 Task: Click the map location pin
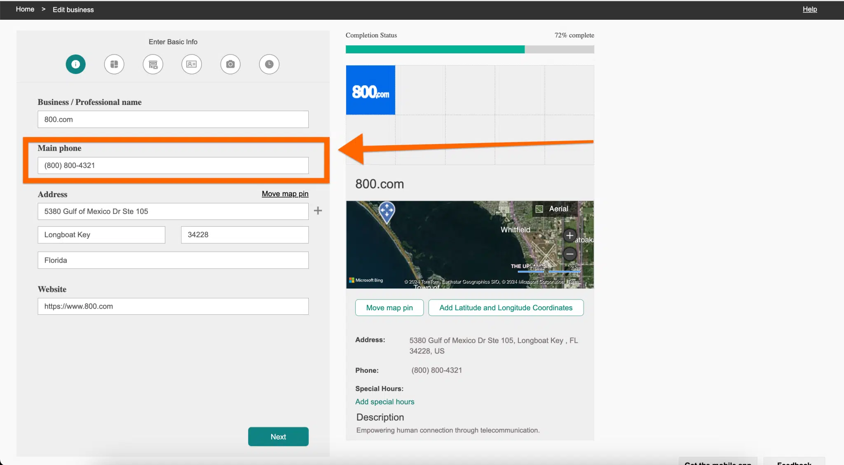(387, 212)
